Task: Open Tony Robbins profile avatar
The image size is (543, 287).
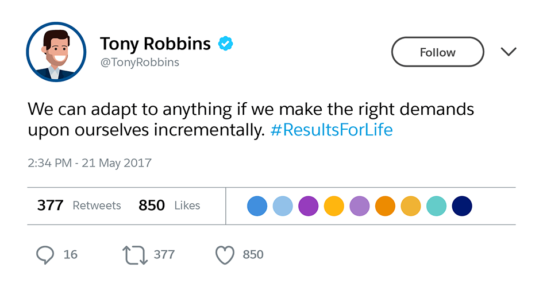Action: (56, 52)
